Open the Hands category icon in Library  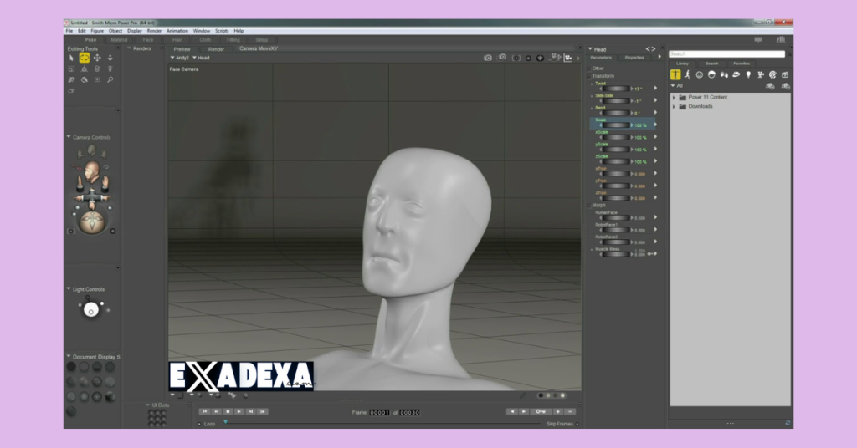tap(724, 74)
